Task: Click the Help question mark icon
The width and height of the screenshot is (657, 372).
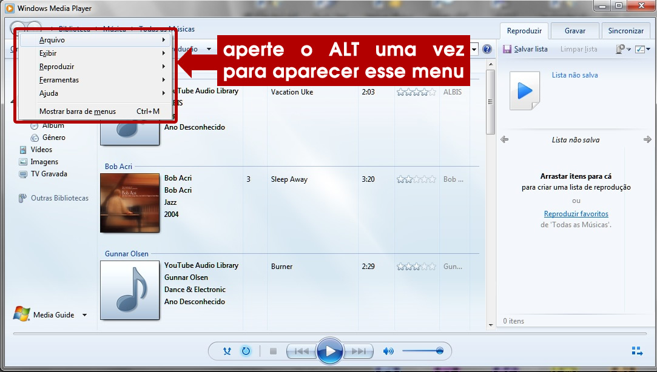Action: coord(487,49)
